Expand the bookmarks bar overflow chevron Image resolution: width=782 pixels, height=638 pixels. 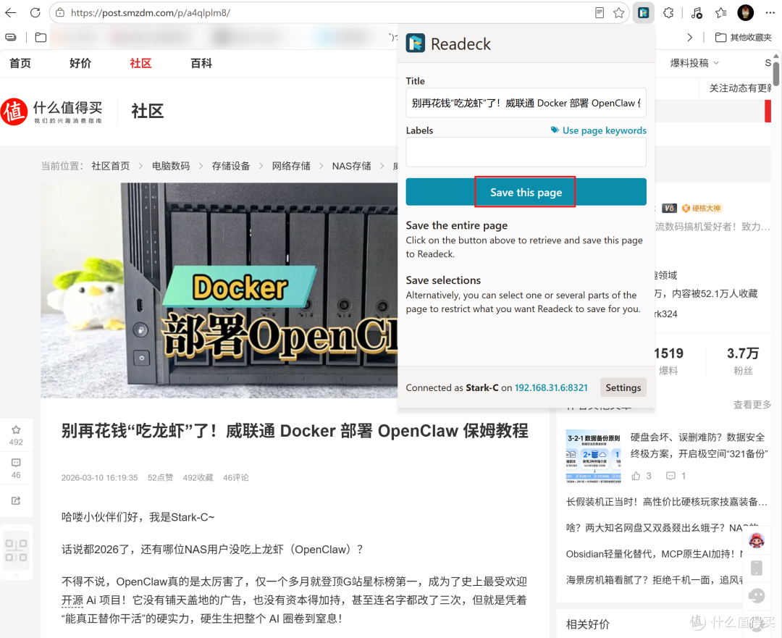coord(690,38)
